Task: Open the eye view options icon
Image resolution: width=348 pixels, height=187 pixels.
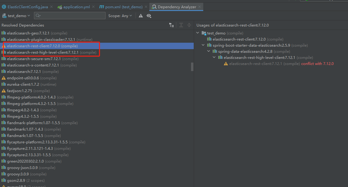Action: pyautogui.click(x=149, y=16)
